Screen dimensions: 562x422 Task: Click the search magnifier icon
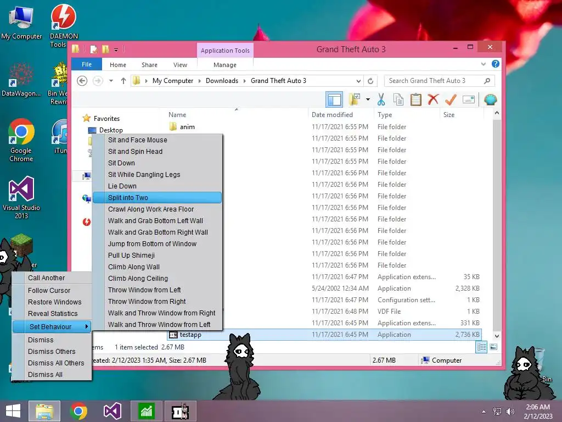[x=487, y=81]
